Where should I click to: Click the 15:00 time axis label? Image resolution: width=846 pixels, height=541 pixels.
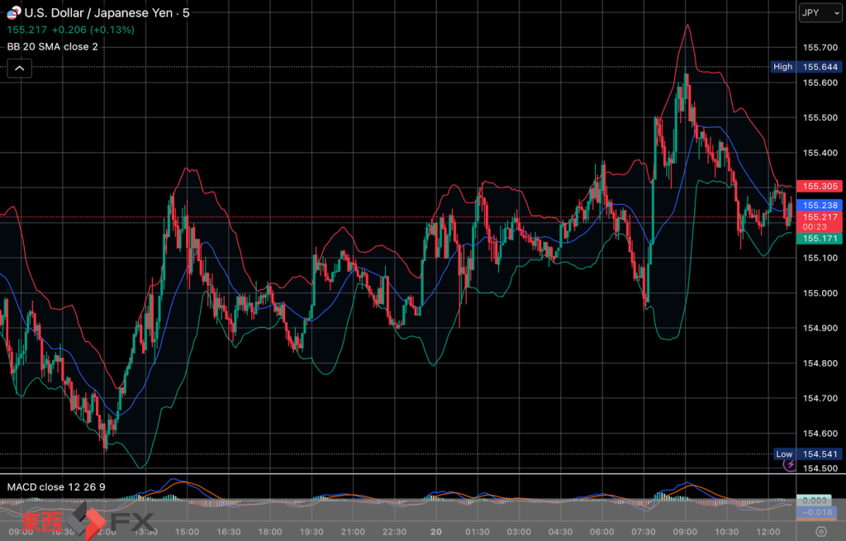(188, 531)
